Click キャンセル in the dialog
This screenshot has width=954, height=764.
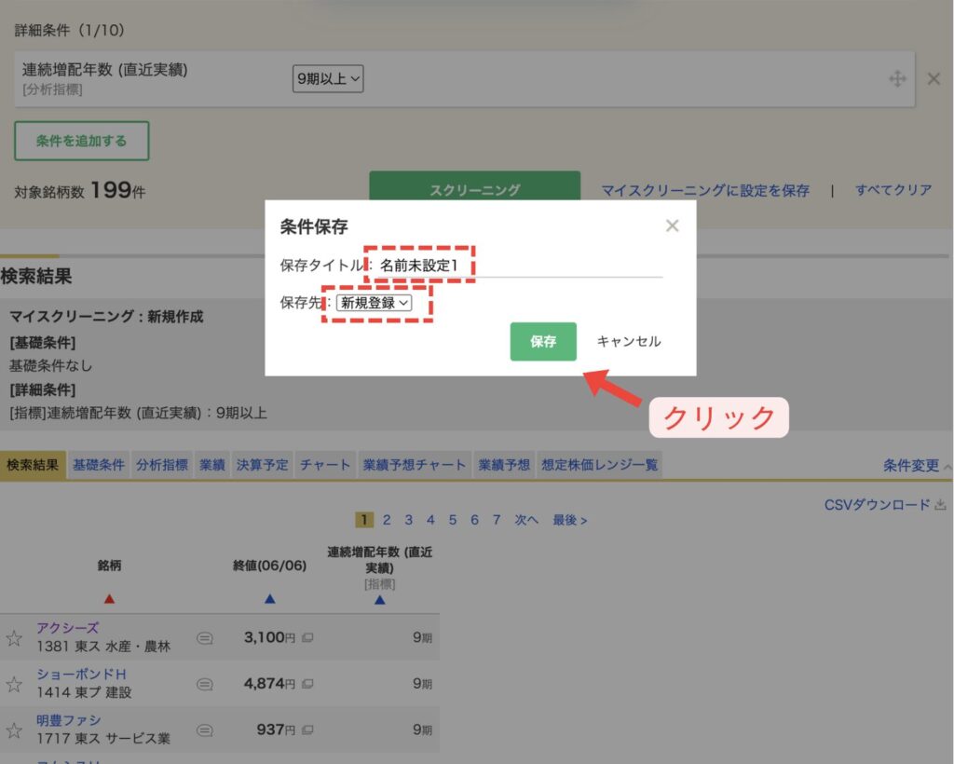pyautogui.click(x=629, y=341)
